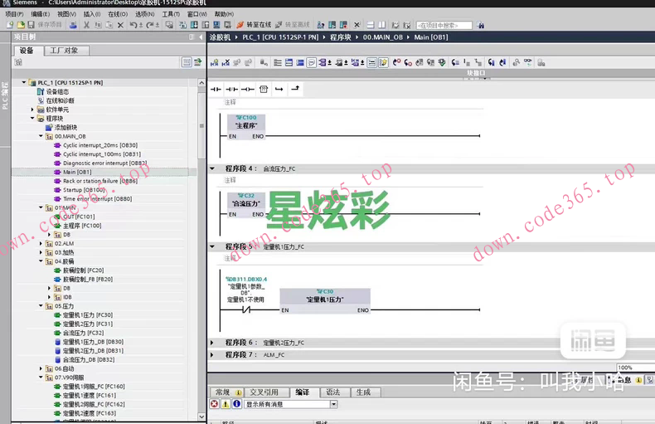Select 胶桶控制_FB [FB20] block
The image size is (655, 424).
[88, 280]
